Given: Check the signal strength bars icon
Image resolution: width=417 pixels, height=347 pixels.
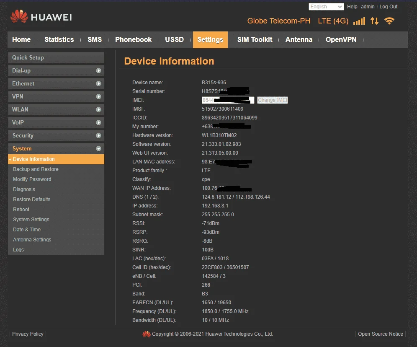Looking at the screenshot, I should [359, 21].
